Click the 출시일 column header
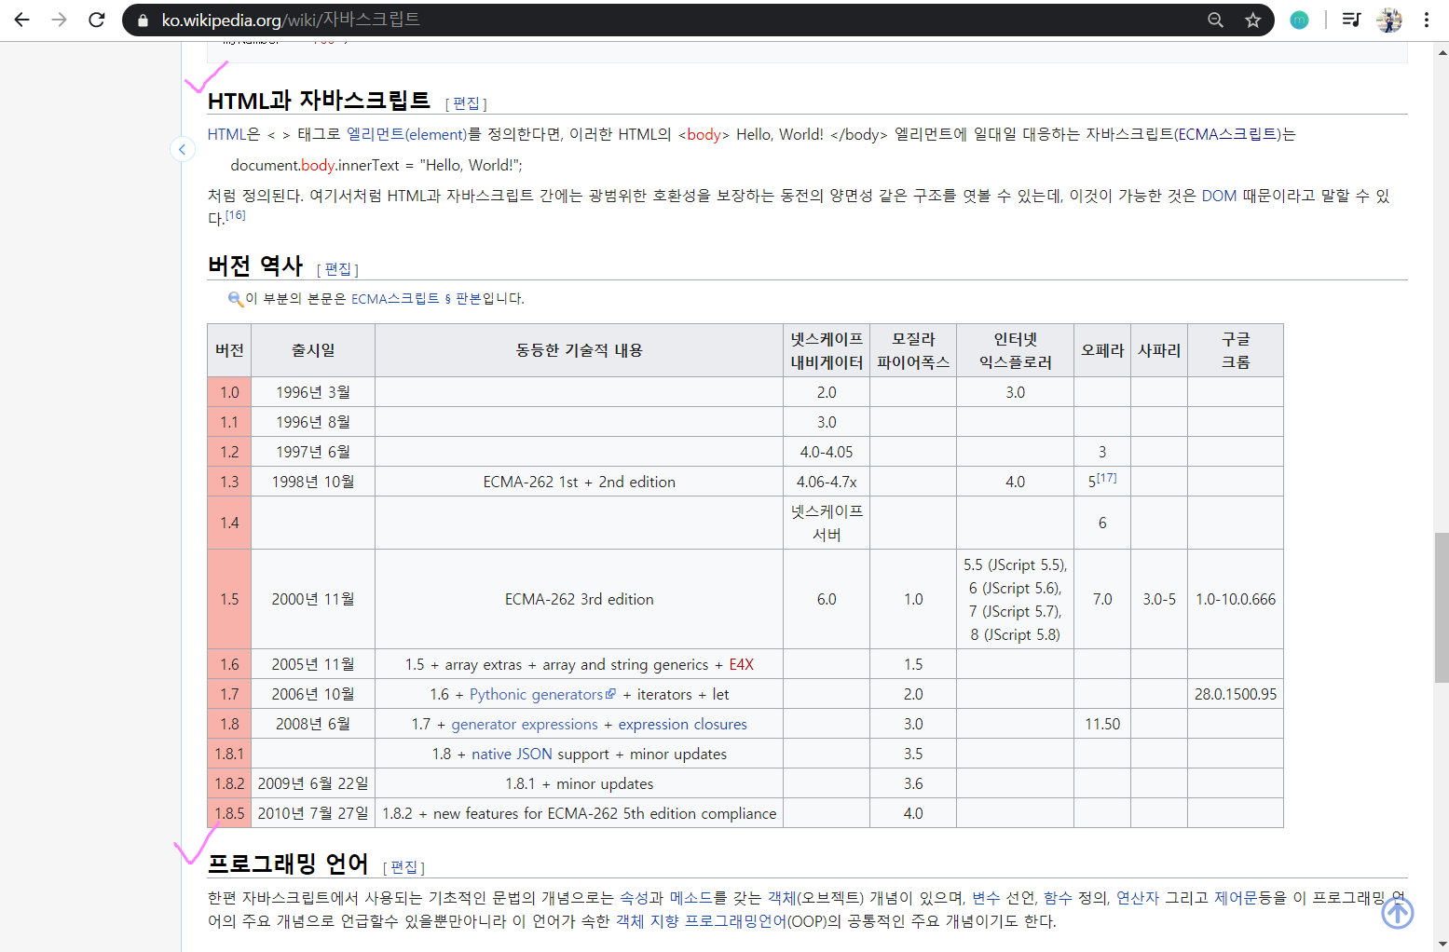1449x952 pixels. click(x=313, y=350)
